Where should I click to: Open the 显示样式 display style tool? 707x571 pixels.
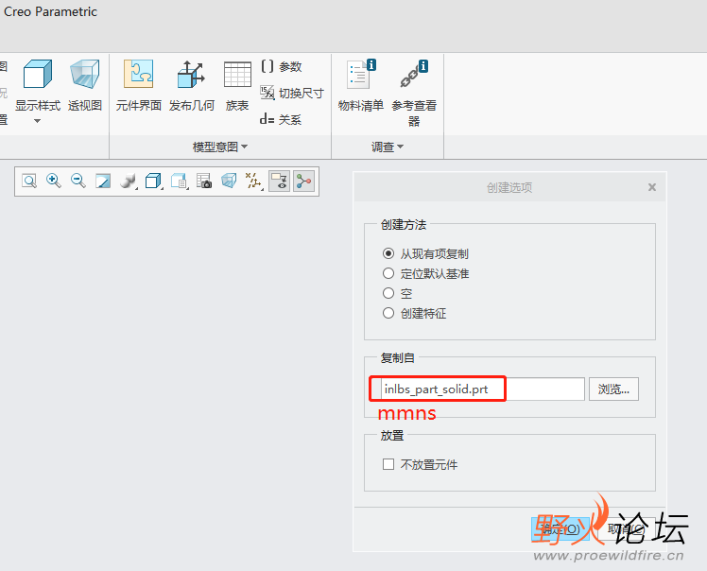point(38,86)
